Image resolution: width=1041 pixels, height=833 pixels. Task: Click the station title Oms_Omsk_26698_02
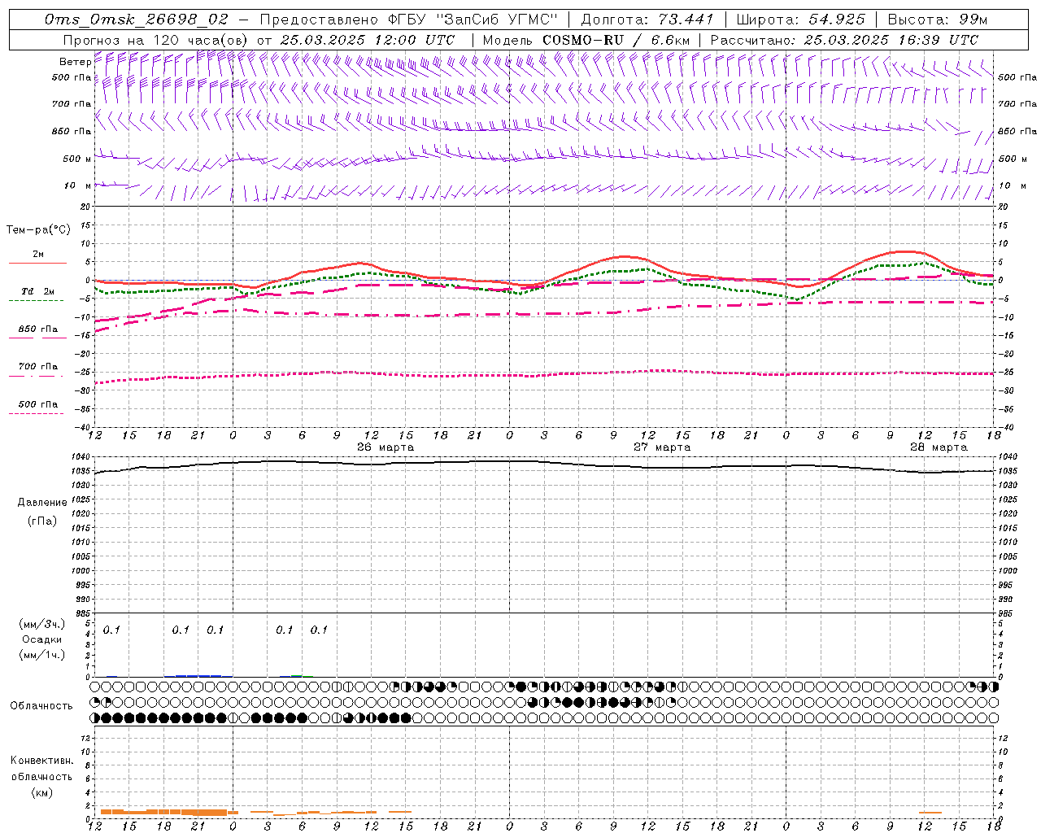point(137,20)
